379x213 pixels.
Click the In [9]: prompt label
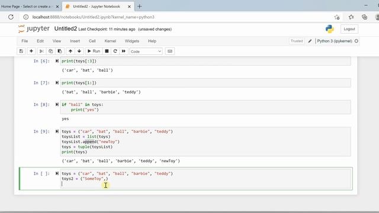click(x=41, y=131)
